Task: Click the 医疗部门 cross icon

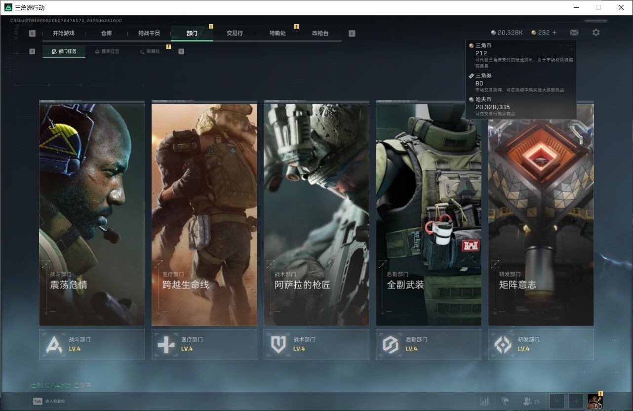Action: pos(166,344)
